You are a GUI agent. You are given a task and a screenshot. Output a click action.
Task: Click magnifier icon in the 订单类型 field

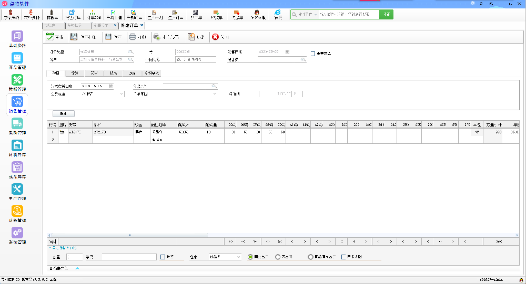(x=131, y=52)
